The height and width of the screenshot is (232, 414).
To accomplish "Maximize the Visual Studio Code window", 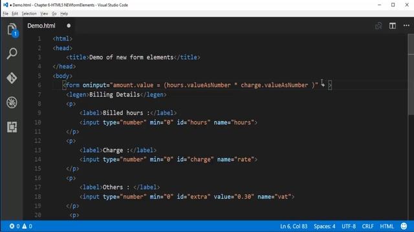I will 393,5.
